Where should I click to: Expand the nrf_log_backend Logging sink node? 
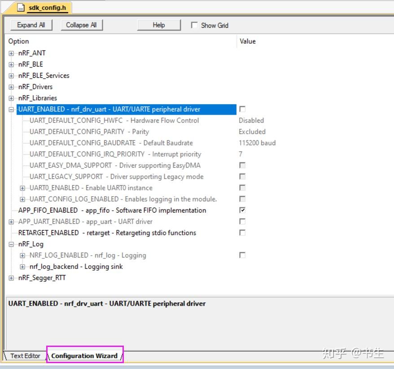coord(22,267)
